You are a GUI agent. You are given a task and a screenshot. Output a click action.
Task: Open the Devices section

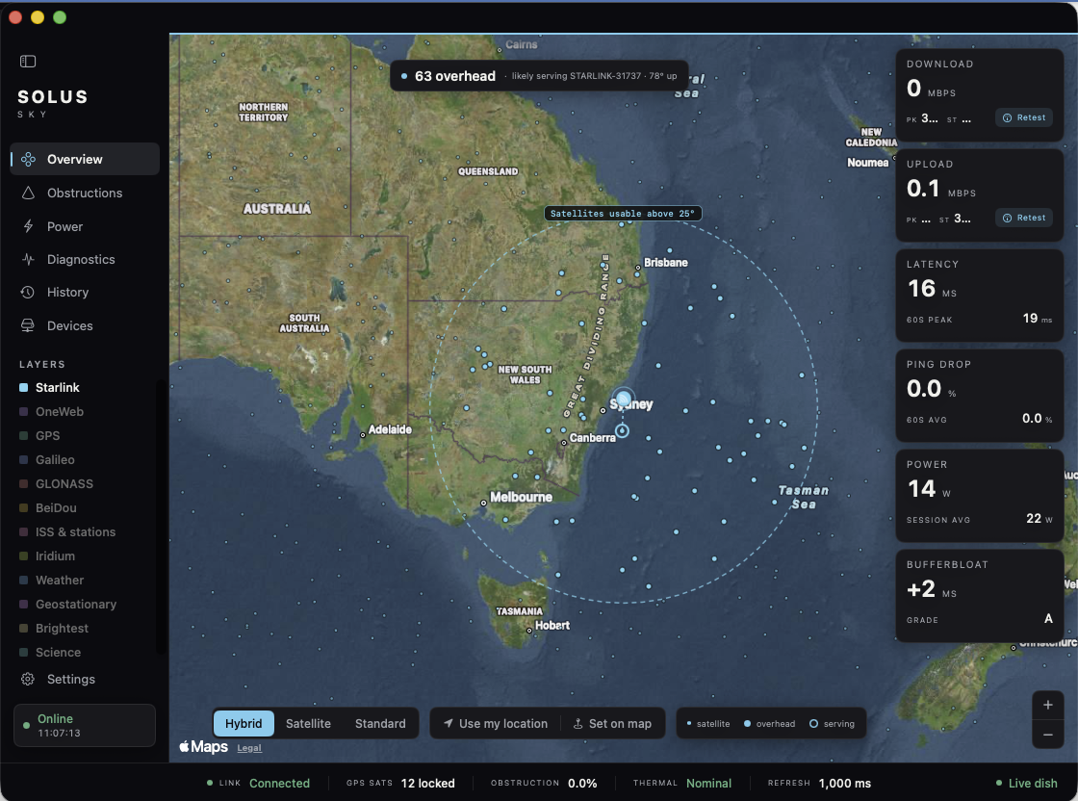tap(85, 326)
